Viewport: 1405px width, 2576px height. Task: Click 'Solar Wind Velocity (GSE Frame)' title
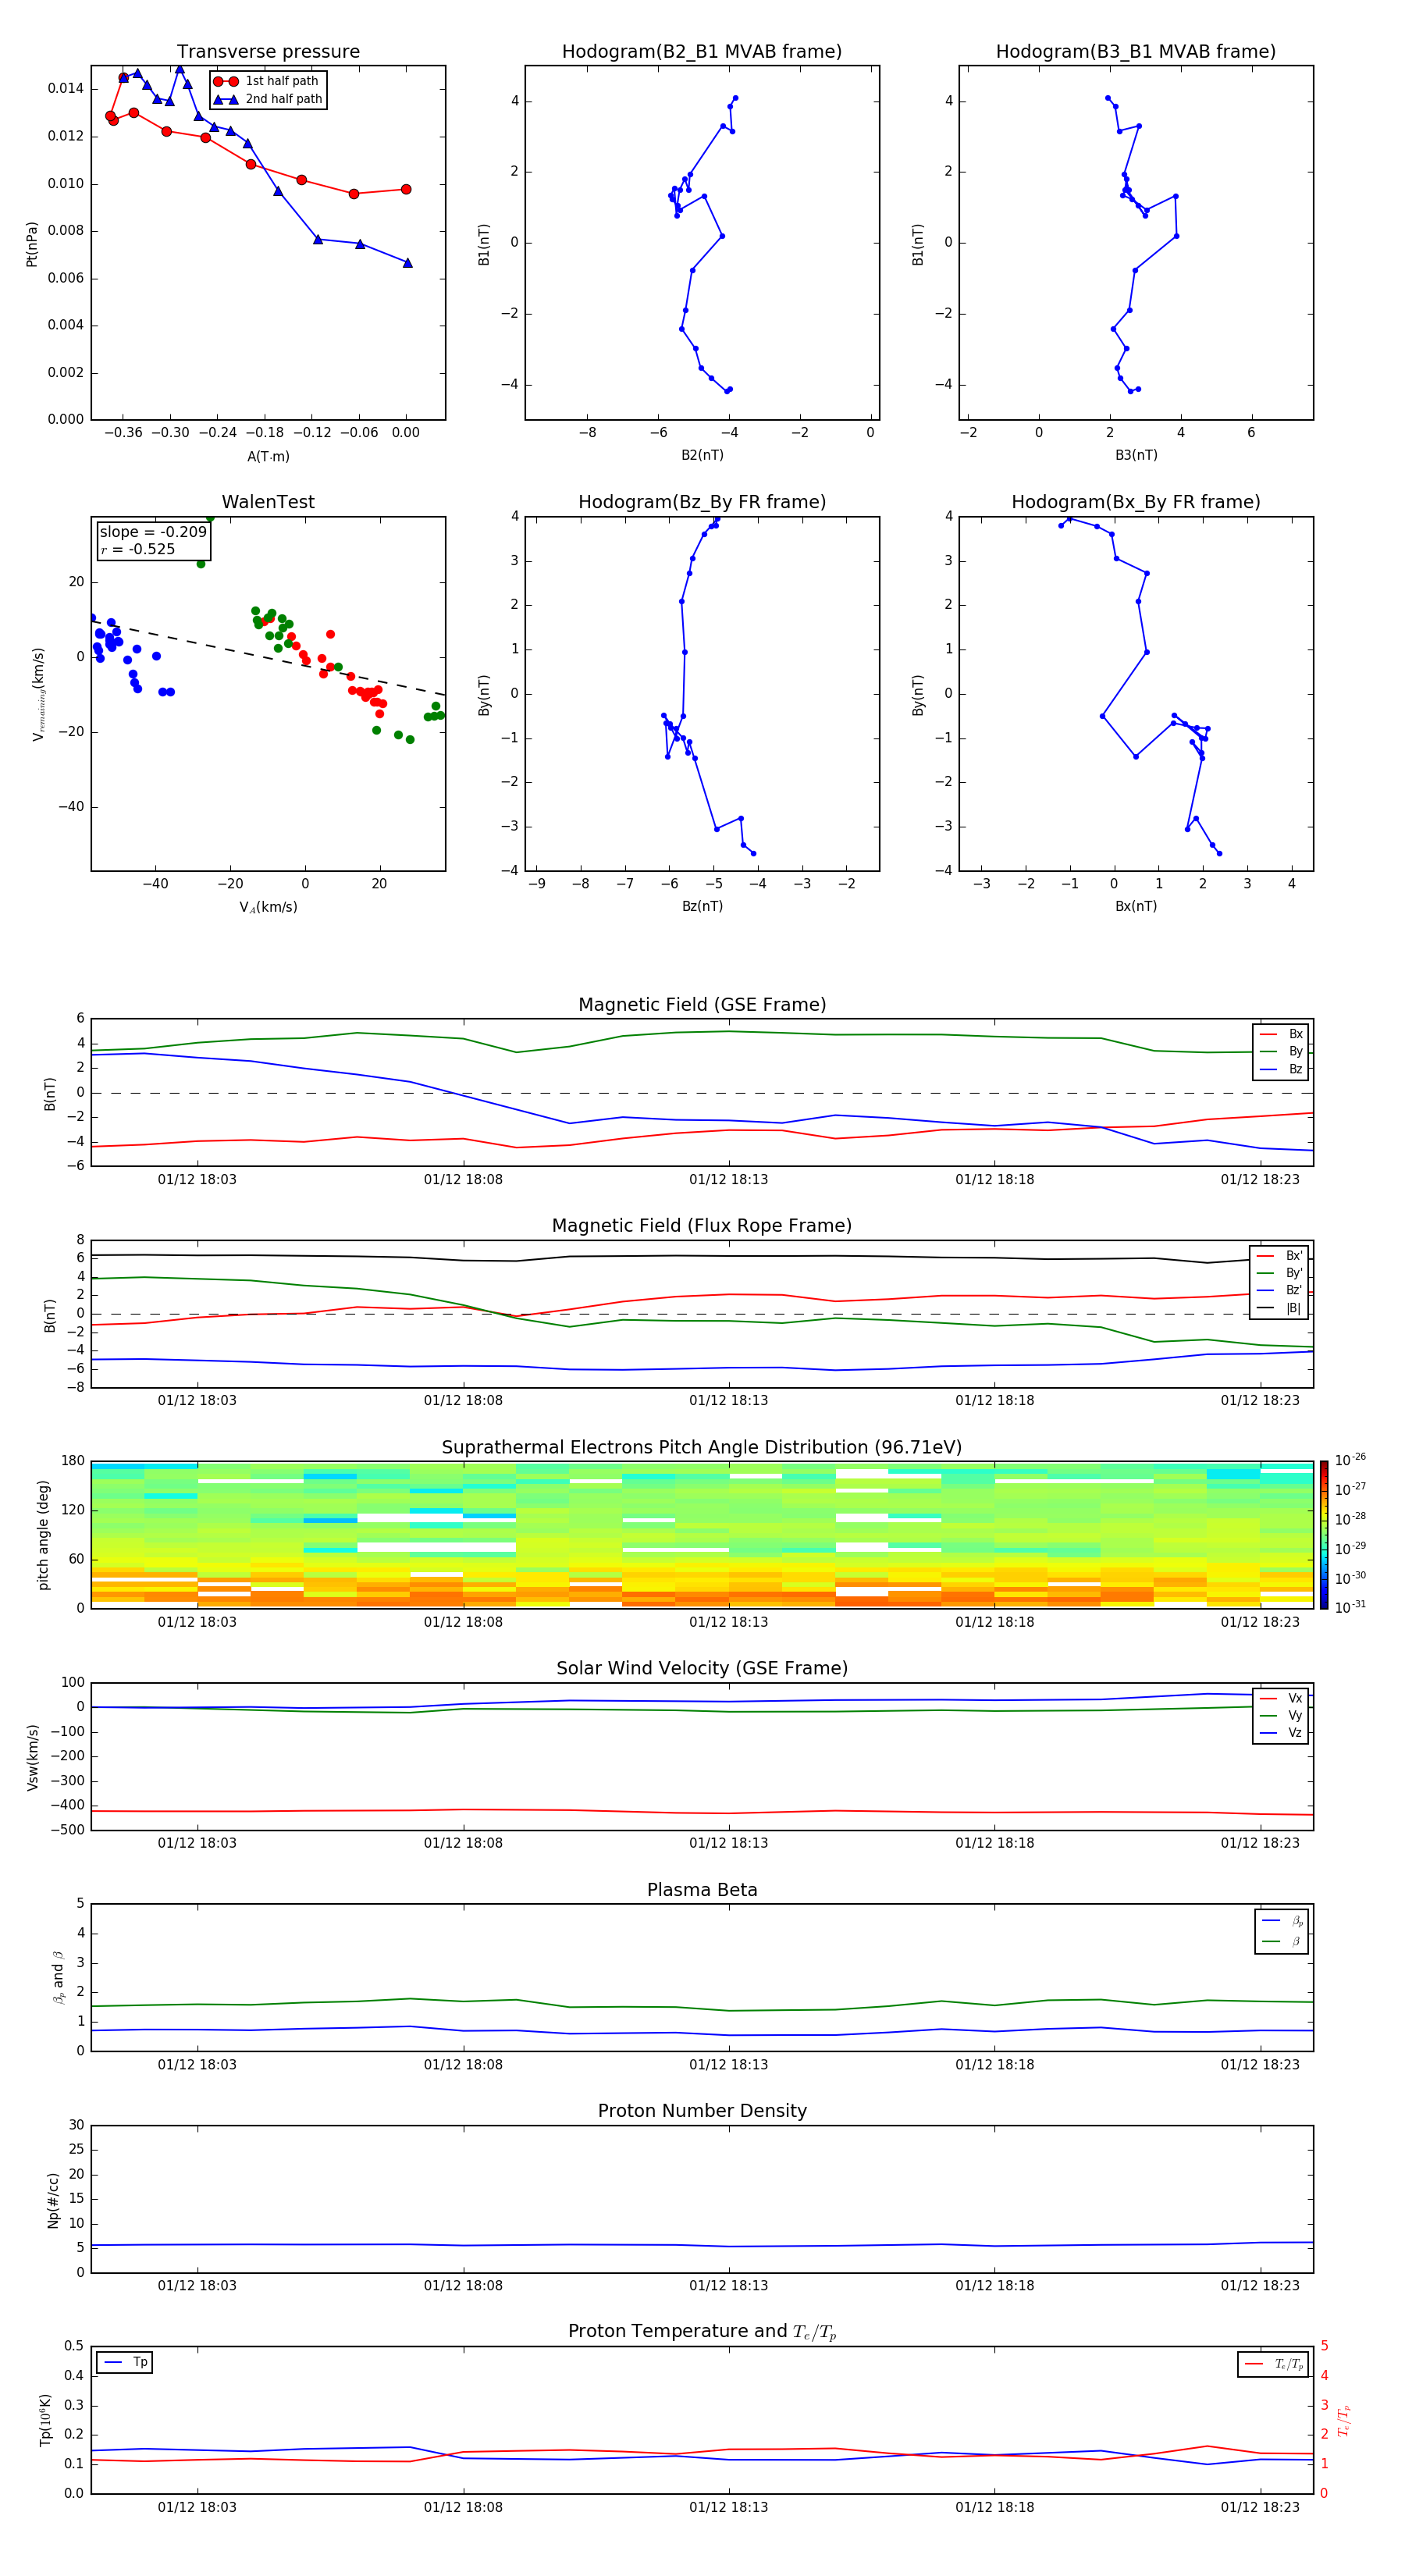click(702, 1669)
